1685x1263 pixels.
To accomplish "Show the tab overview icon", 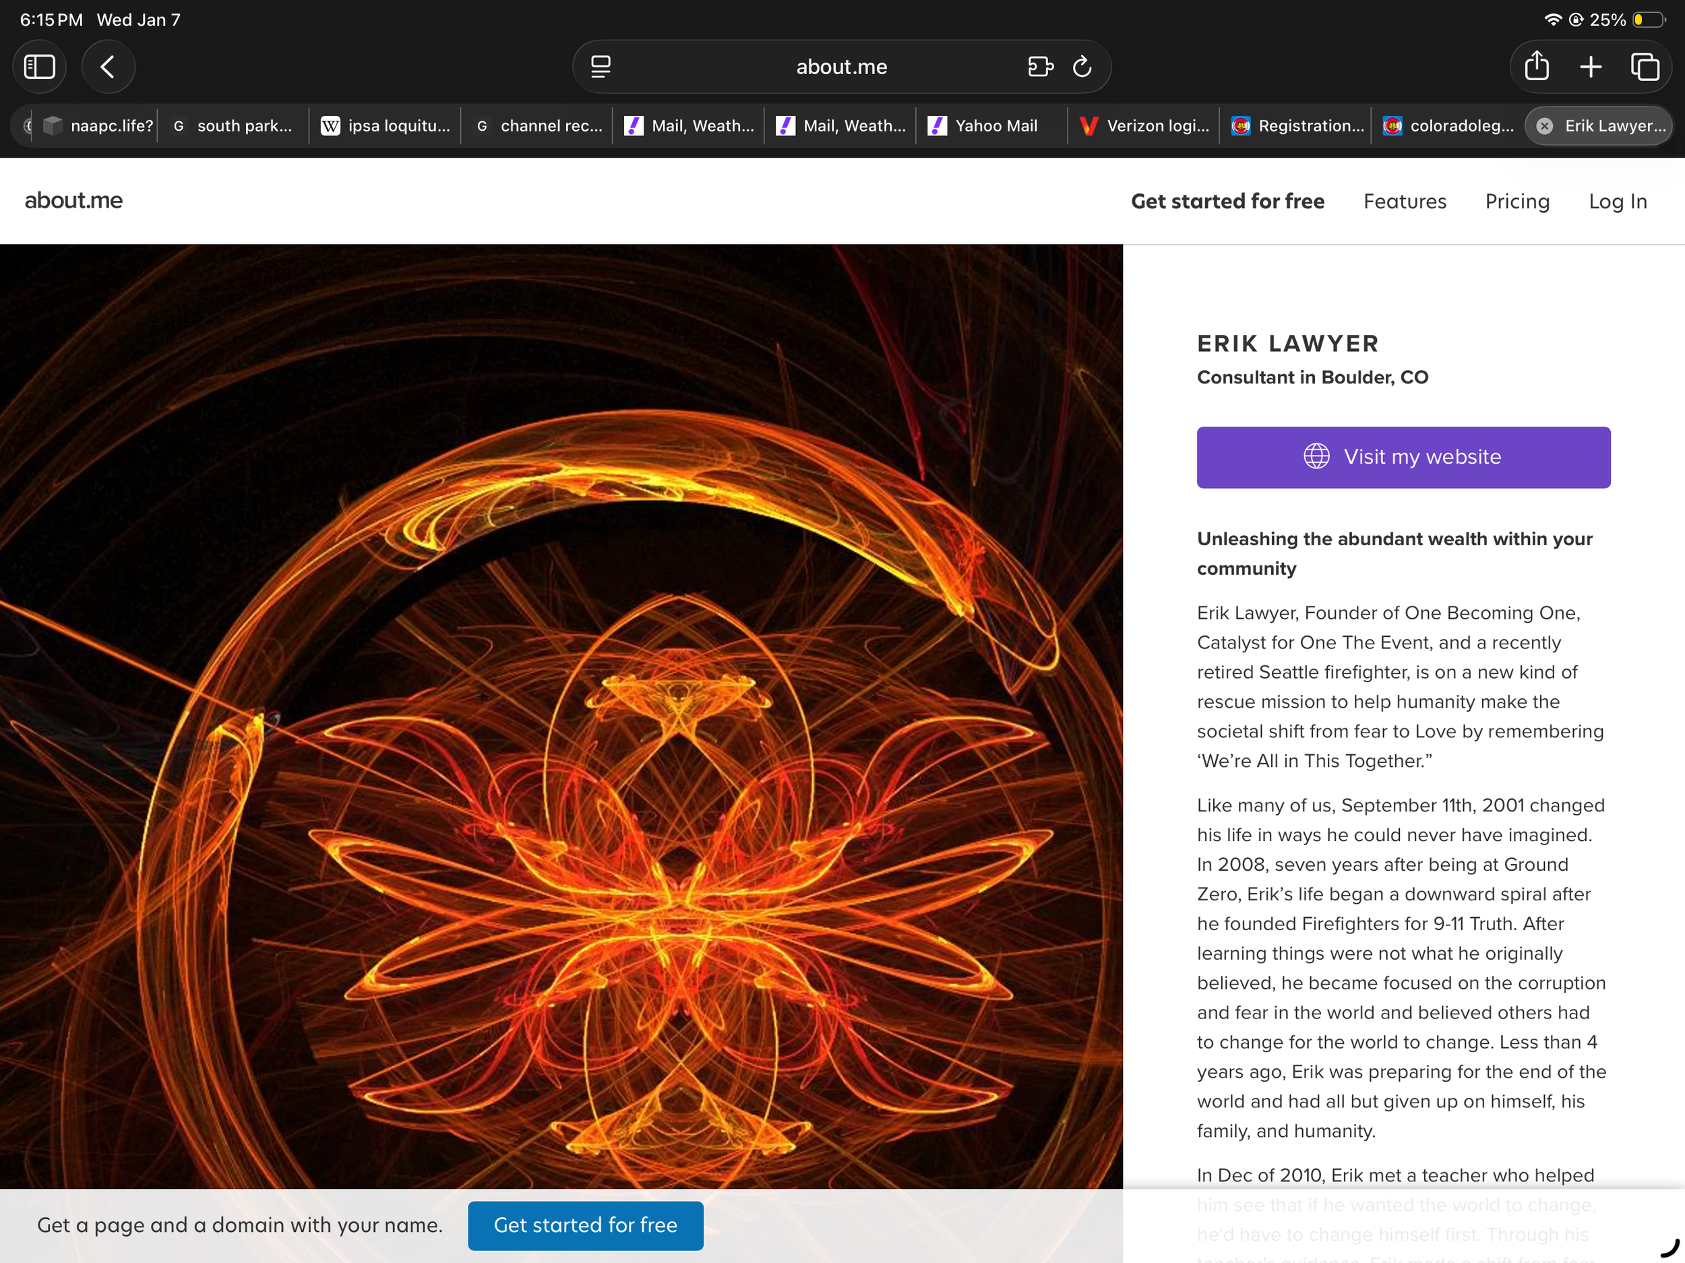I will coord(1645,67).
